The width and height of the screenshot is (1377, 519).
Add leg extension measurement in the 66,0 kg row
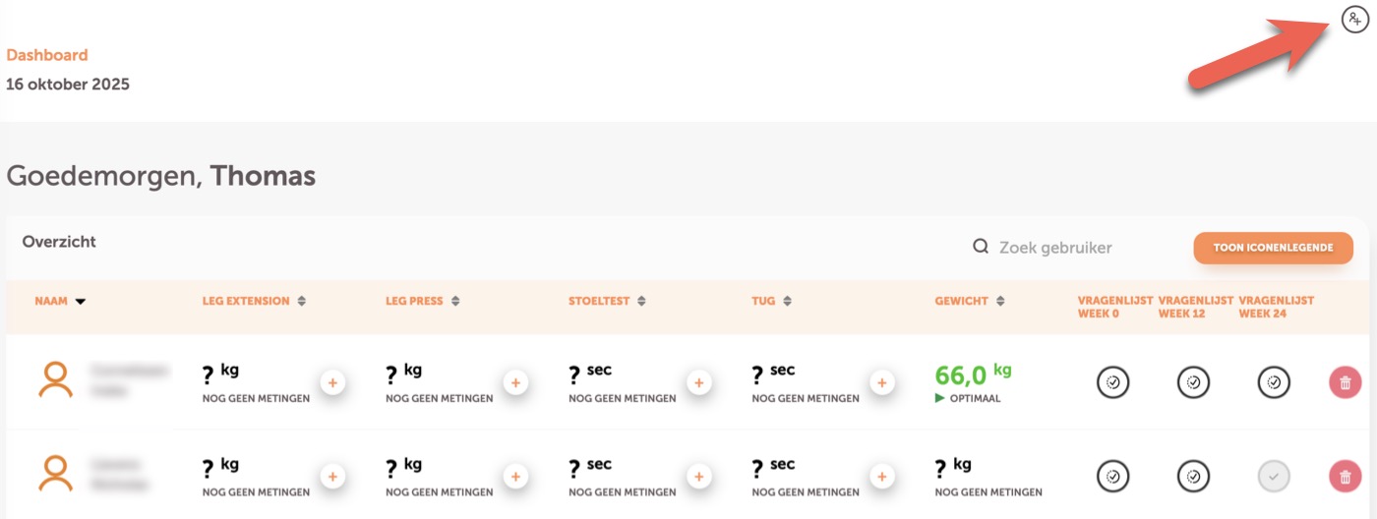click(x=332, y=382)
